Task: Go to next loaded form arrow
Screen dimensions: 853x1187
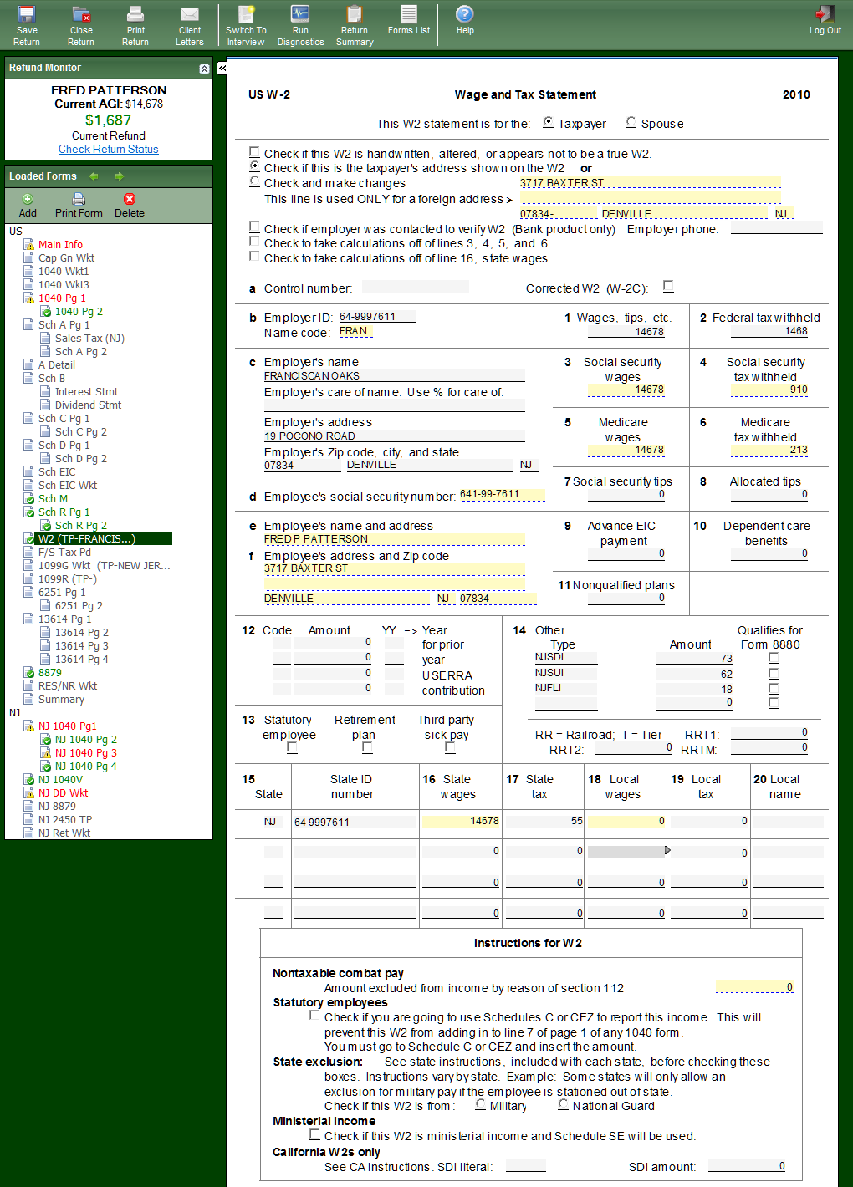Action: [120, 176]
